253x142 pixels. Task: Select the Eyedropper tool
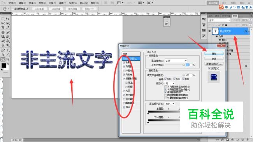(x=8, y=28)
